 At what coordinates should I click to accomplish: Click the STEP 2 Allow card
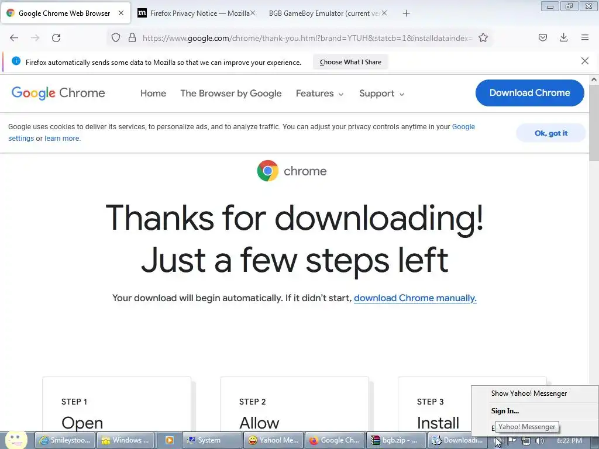click(294, 405)
